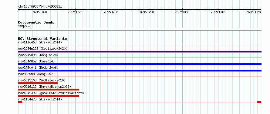Image resolution: width=270 pixels, height=114 pixels.
Task: Click ruler tick label 76953800
Action: (182, 12)
